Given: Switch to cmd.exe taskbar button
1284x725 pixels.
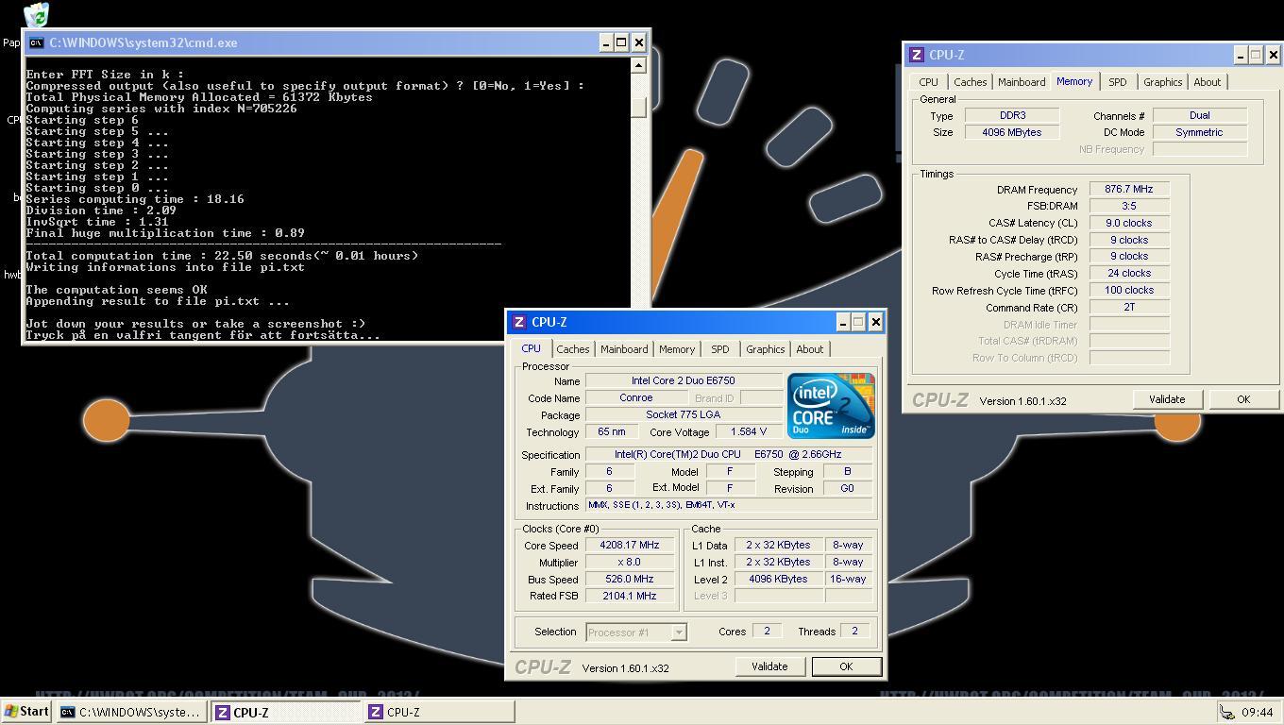Looking at the screenshot, I should tap(132, 712).
